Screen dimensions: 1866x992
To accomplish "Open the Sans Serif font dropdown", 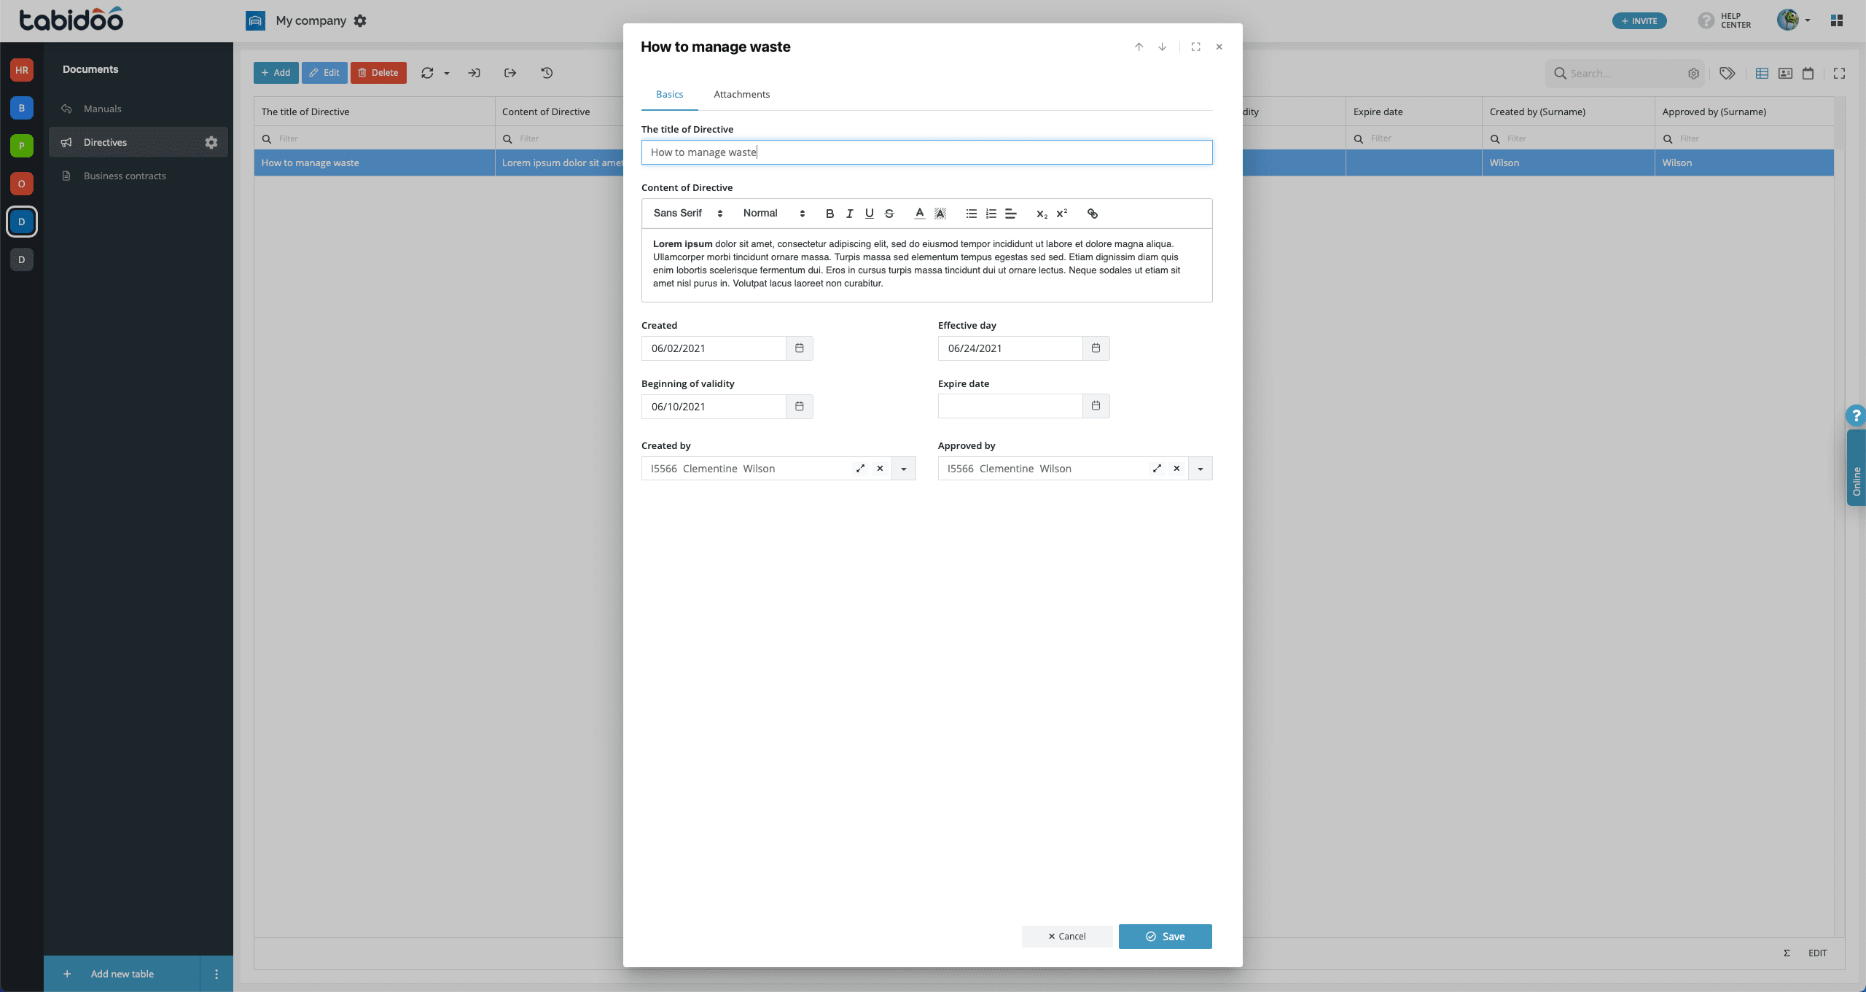I will point(687,214).
